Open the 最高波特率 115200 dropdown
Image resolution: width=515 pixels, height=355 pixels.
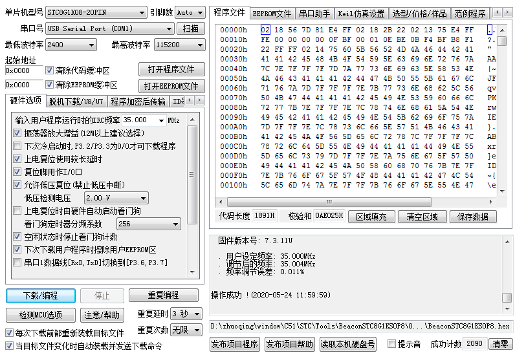pyautogui.click(x=180, y=45)
